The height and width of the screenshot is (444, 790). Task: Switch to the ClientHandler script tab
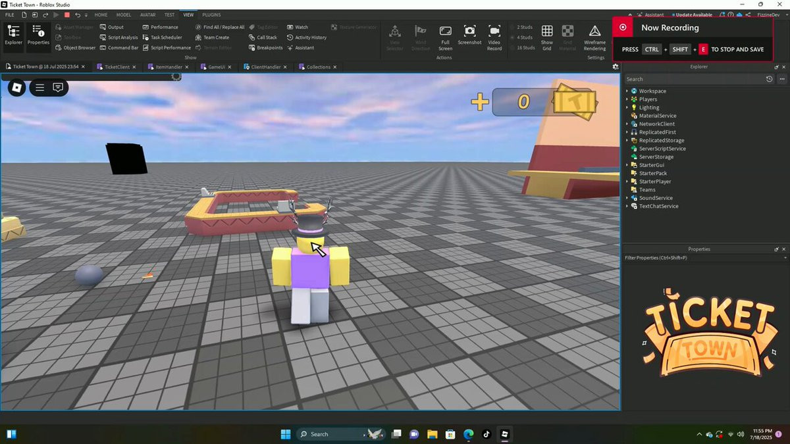(x=266, y=67)
